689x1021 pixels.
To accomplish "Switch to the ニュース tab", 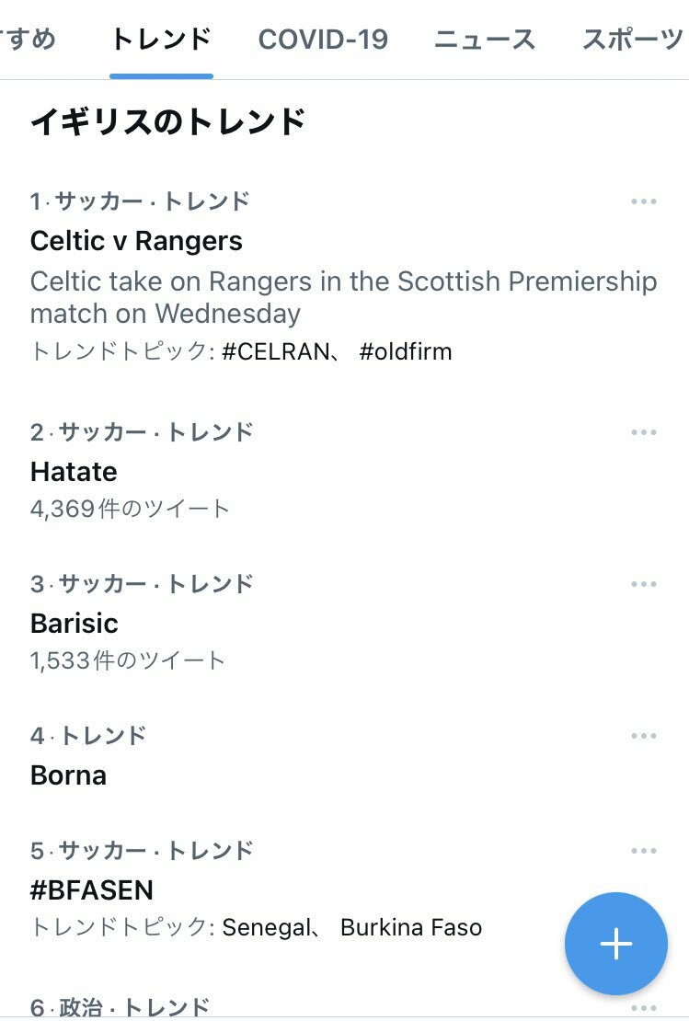I will click(x=485, y=40).
